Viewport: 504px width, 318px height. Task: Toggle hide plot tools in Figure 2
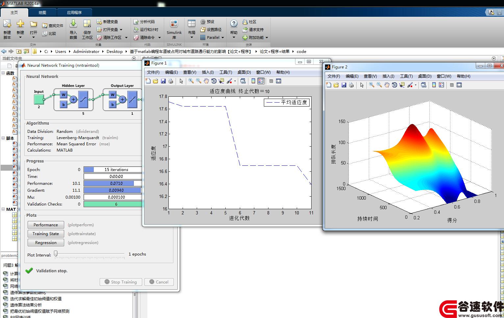tap(452, 85)
